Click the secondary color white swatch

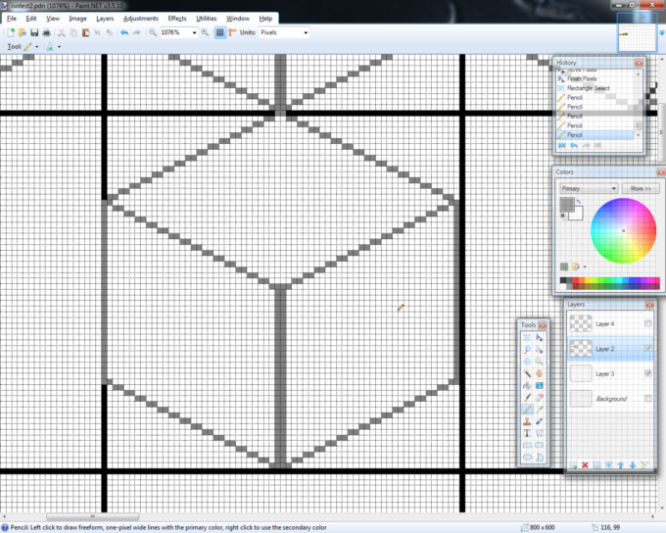coord(578,215)
